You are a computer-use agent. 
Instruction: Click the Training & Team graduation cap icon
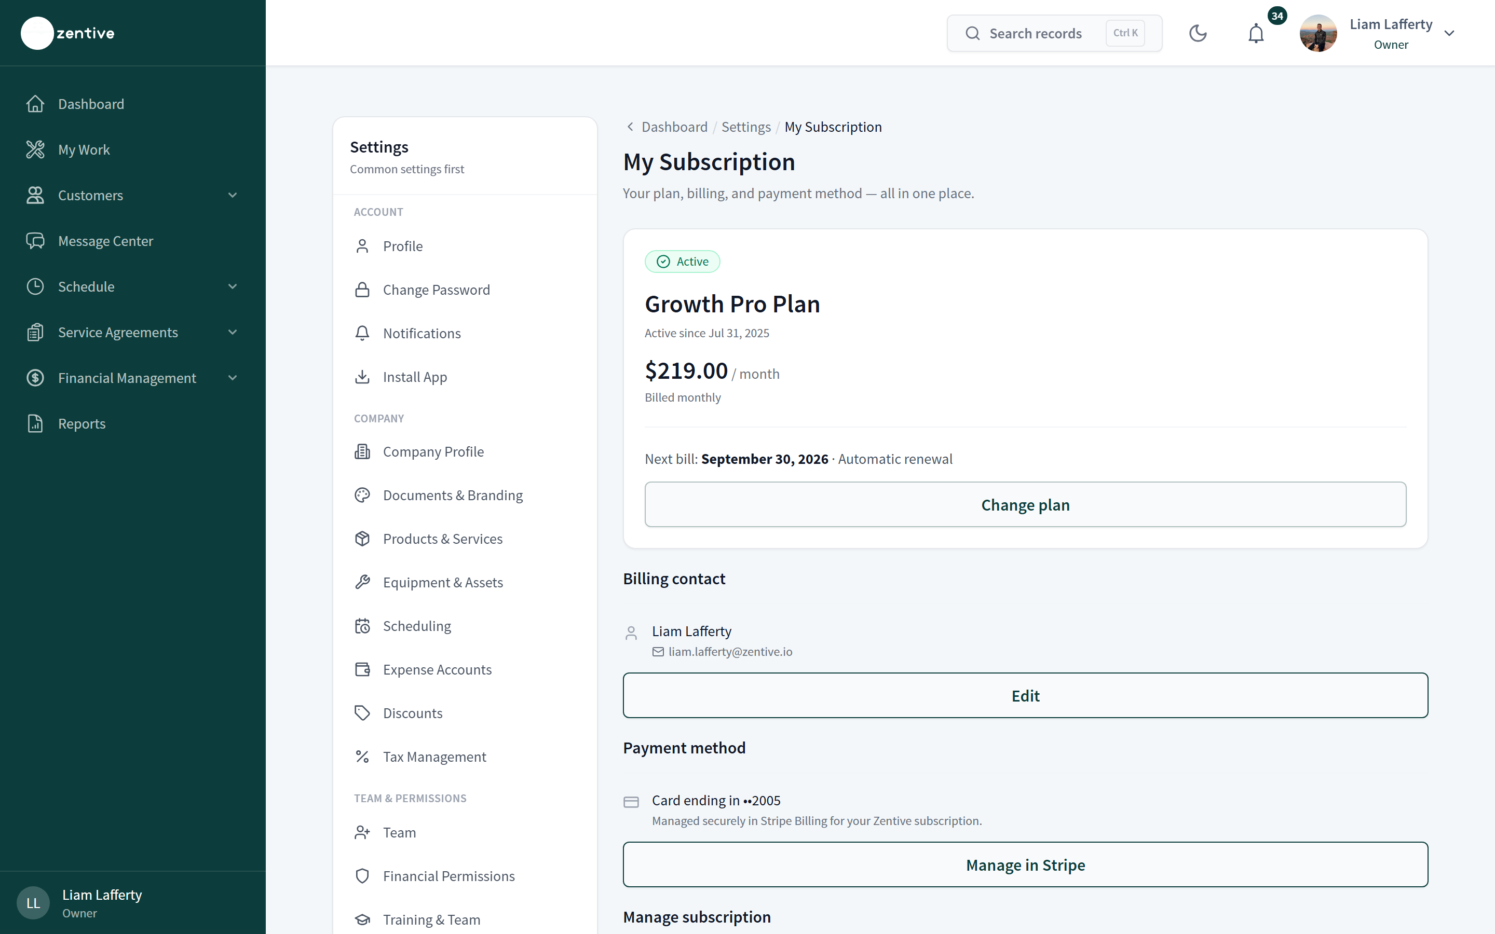[x=363, y=920]
